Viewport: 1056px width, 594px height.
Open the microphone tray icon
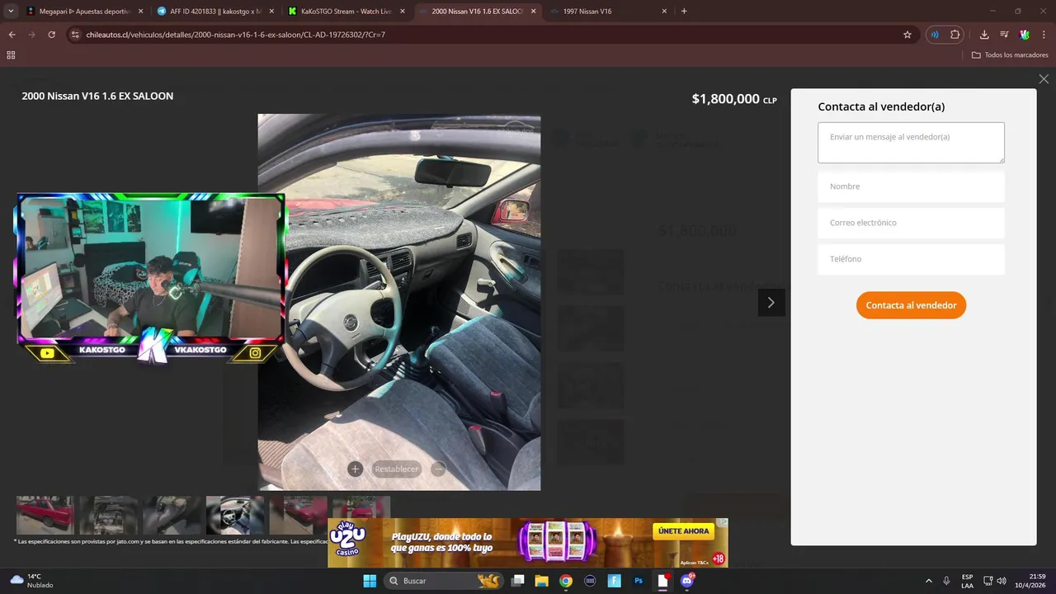tap(946, 581)
